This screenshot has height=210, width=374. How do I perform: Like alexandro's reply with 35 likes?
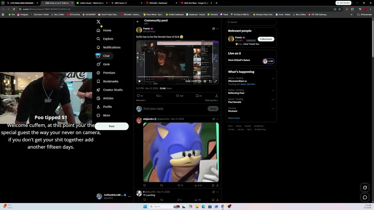179,185
